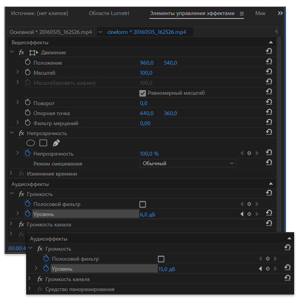
Task: Collapse Аудиоэффекты section in overlay panel
Action: [x=290, y=238]
